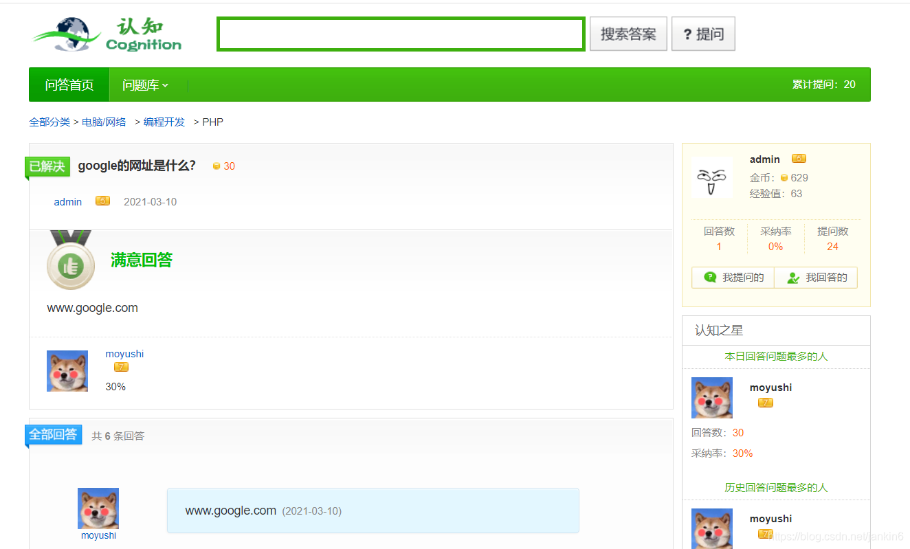The width and height of the screenshot is (910, 549).
Task: Open the 历史回答问题最多的人 link
Action: click(775, 487)
